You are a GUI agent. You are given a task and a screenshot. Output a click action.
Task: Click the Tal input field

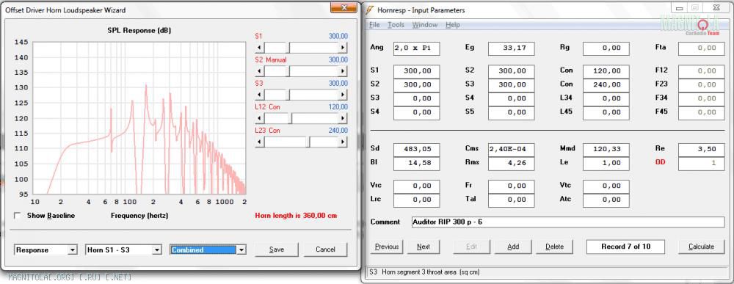[511, 200]
